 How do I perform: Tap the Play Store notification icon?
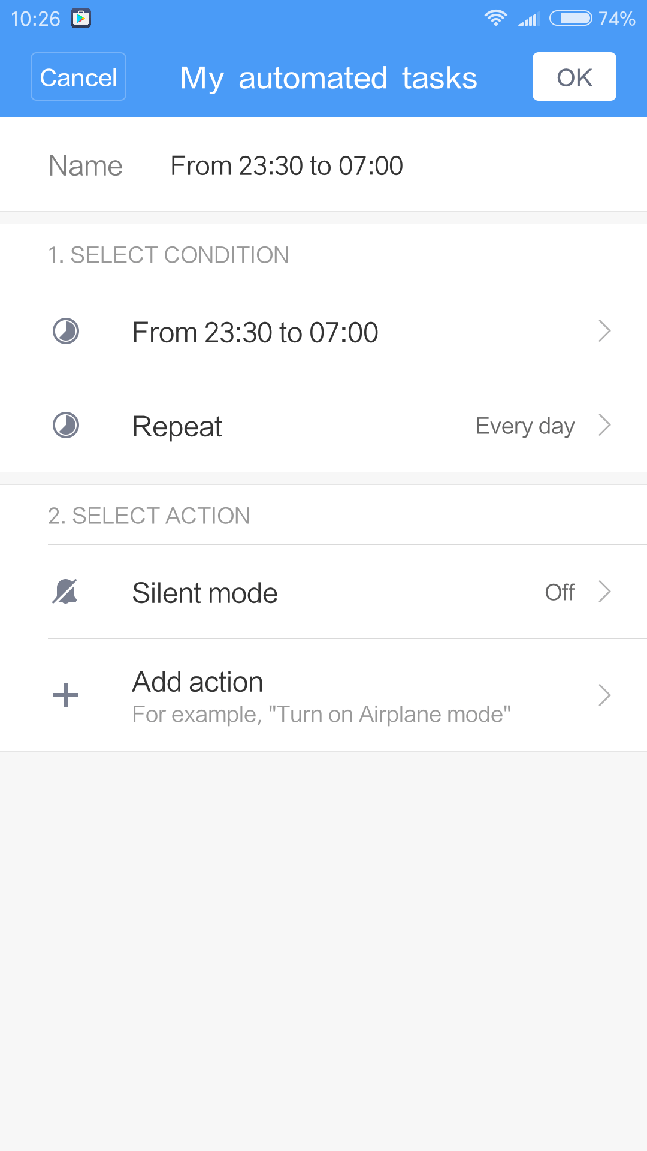(x=81, y=19)
